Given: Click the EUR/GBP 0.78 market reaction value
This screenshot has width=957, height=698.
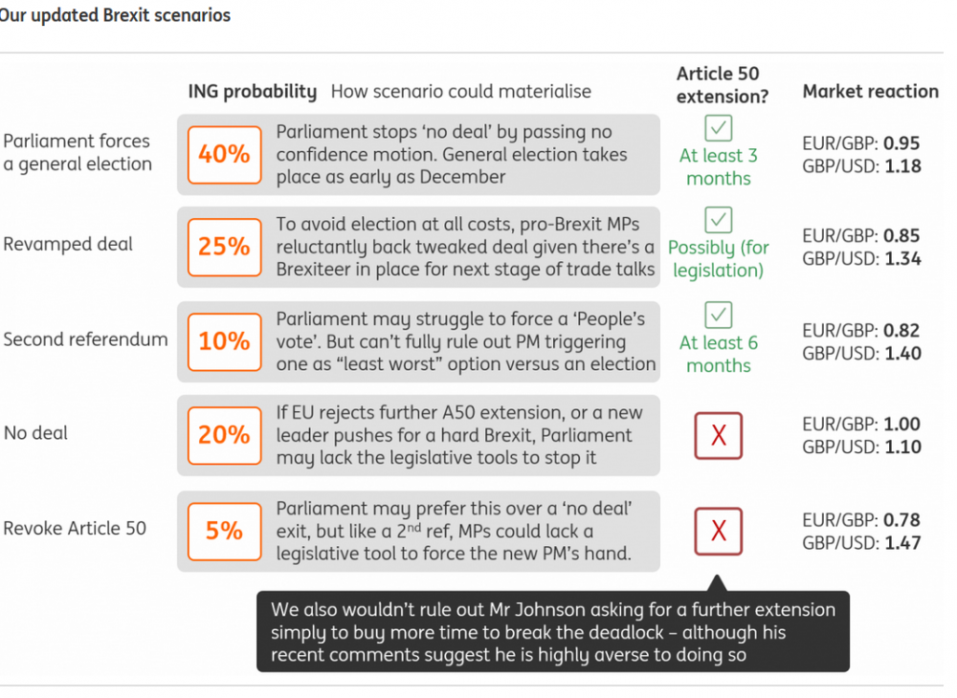Looking at the screenshot, I should click(860, 520).
